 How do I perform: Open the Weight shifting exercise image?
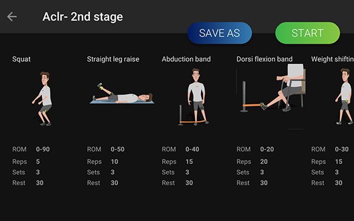(344, 96)
